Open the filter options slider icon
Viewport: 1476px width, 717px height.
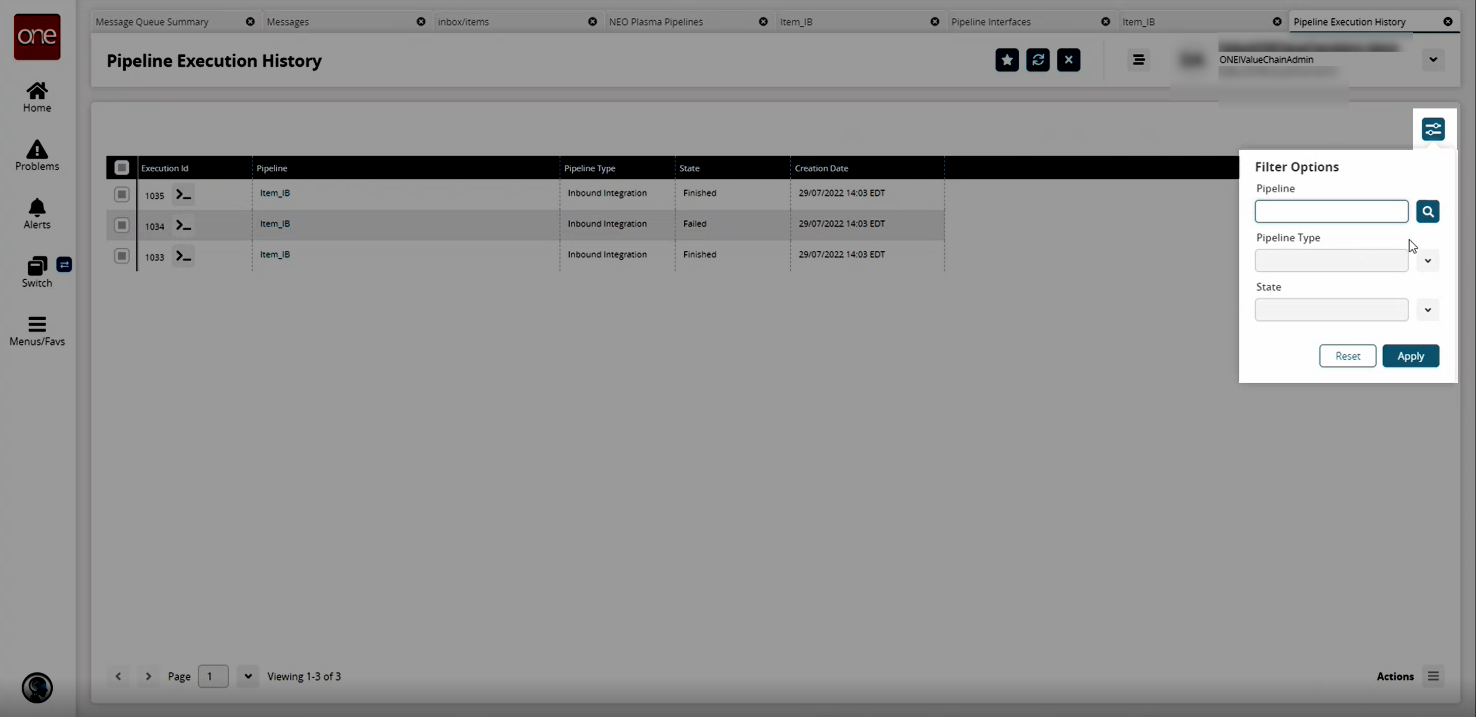click(1432, 129)
